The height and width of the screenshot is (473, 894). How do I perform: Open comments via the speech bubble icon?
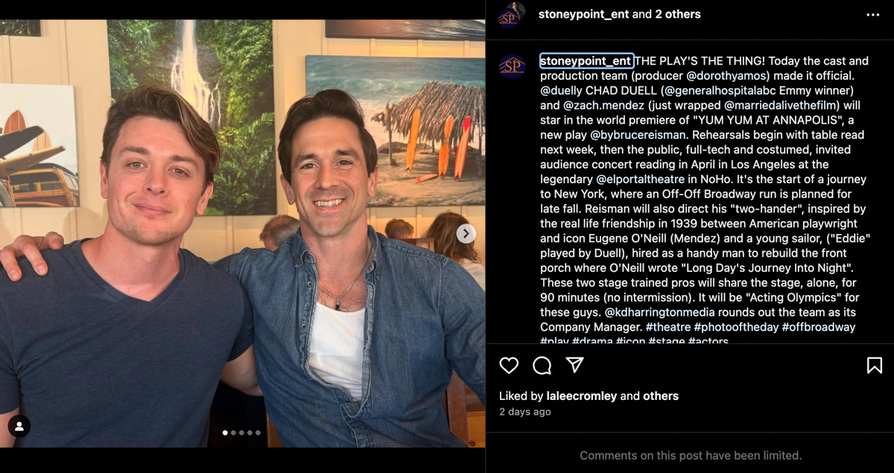[542, 365]
